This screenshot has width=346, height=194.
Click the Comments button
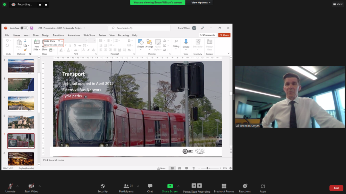207,35
